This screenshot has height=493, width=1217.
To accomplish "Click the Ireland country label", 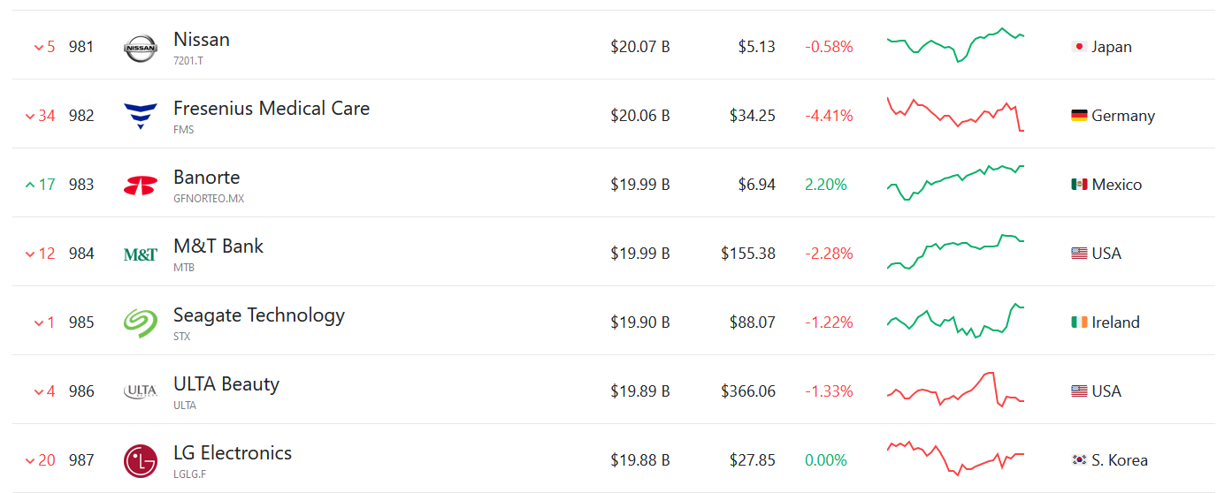I will (1115, 322).
